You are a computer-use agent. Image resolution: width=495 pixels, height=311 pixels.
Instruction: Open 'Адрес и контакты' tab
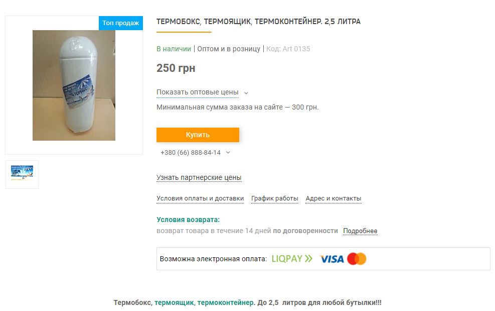point(334,198)
